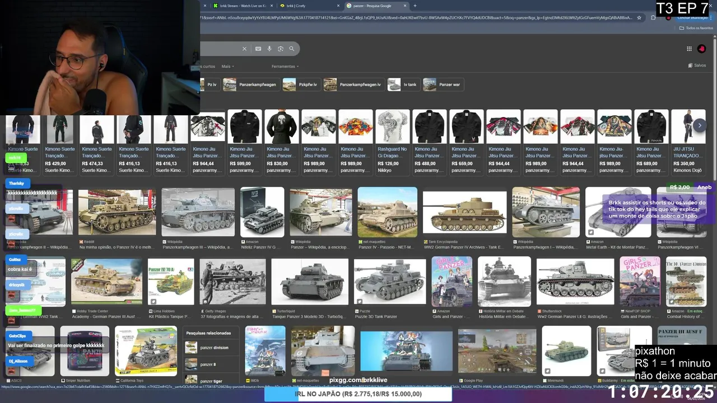This screenshot has height=403, width=717.
Task: Open the Google account avatar
Action: pyautogui.click(x=701, y=49)
